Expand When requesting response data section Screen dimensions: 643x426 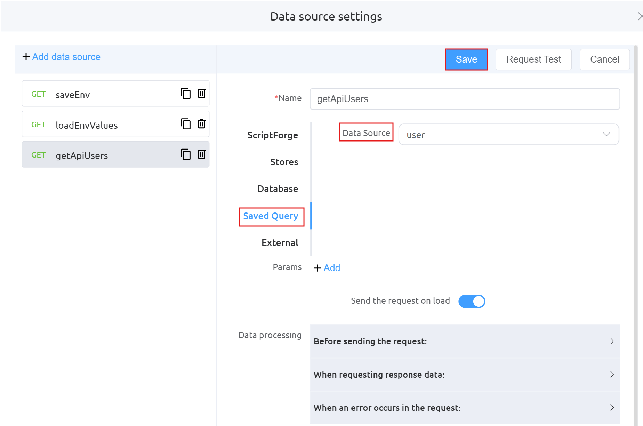(465, 375)
